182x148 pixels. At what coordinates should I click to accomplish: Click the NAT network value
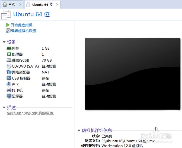(46, 72)
